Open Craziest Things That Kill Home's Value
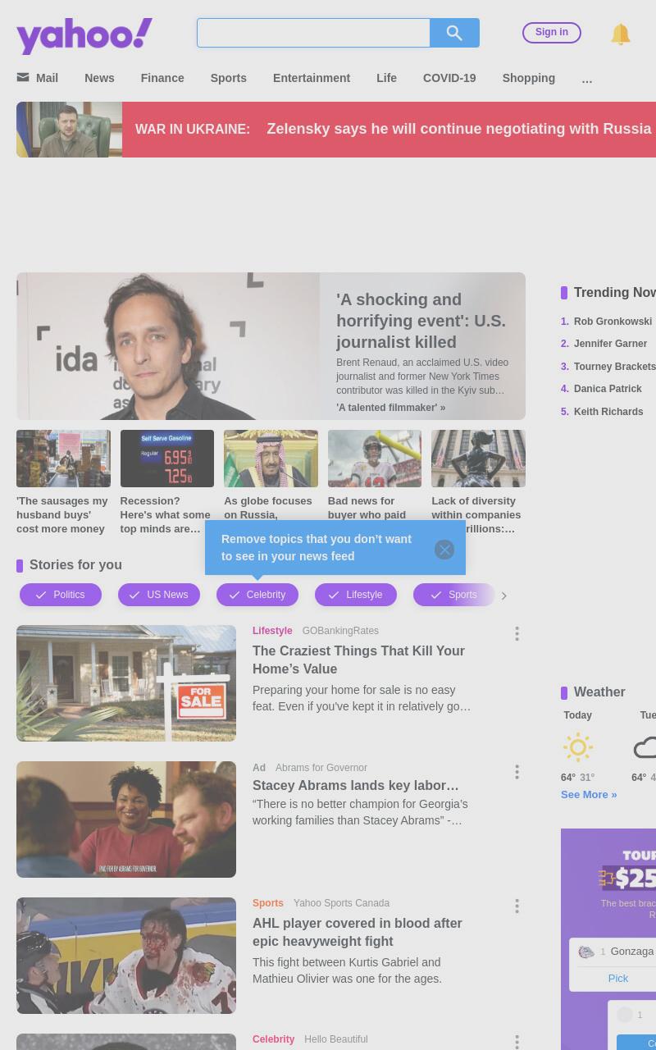This screenshot has width=656, height=1050. [x=358, y=660]
